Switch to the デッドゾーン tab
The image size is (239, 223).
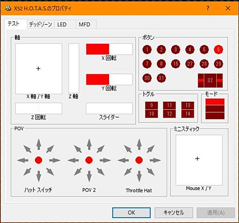coord(40,24)
